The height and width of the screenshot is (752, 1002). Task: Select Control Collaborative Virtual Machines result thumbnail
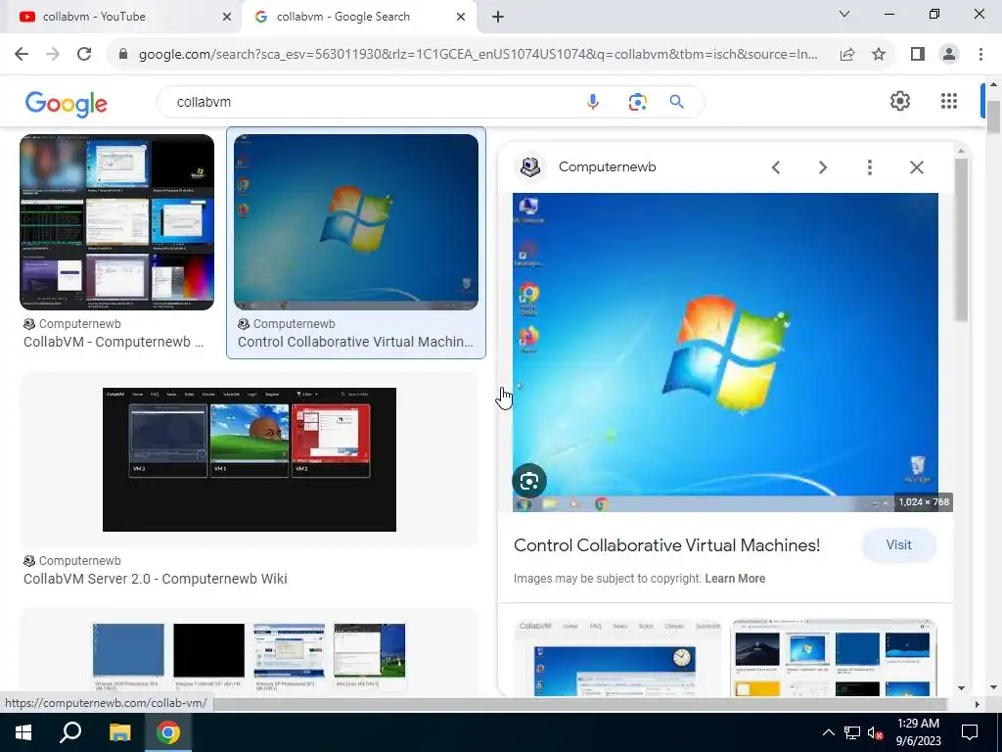[x=356, y=222]
